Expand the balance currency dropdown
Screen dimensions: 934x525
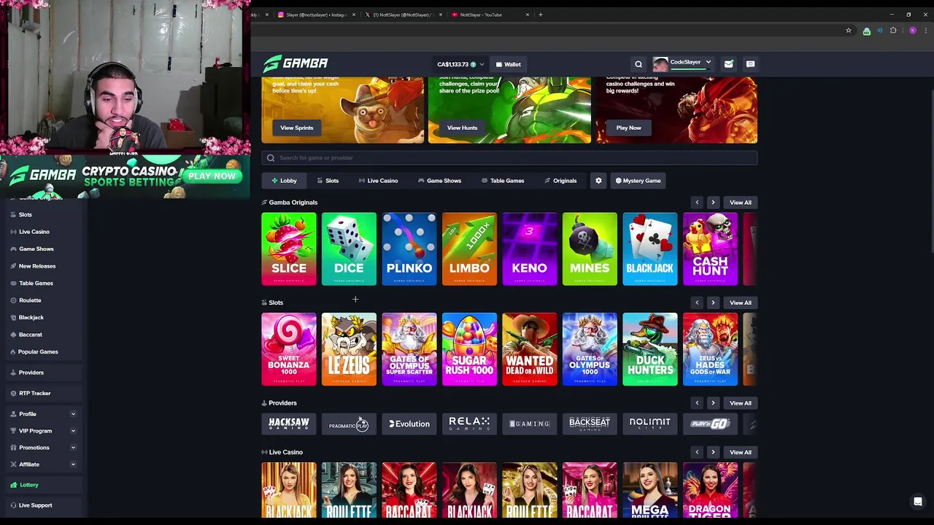(482, 64)
